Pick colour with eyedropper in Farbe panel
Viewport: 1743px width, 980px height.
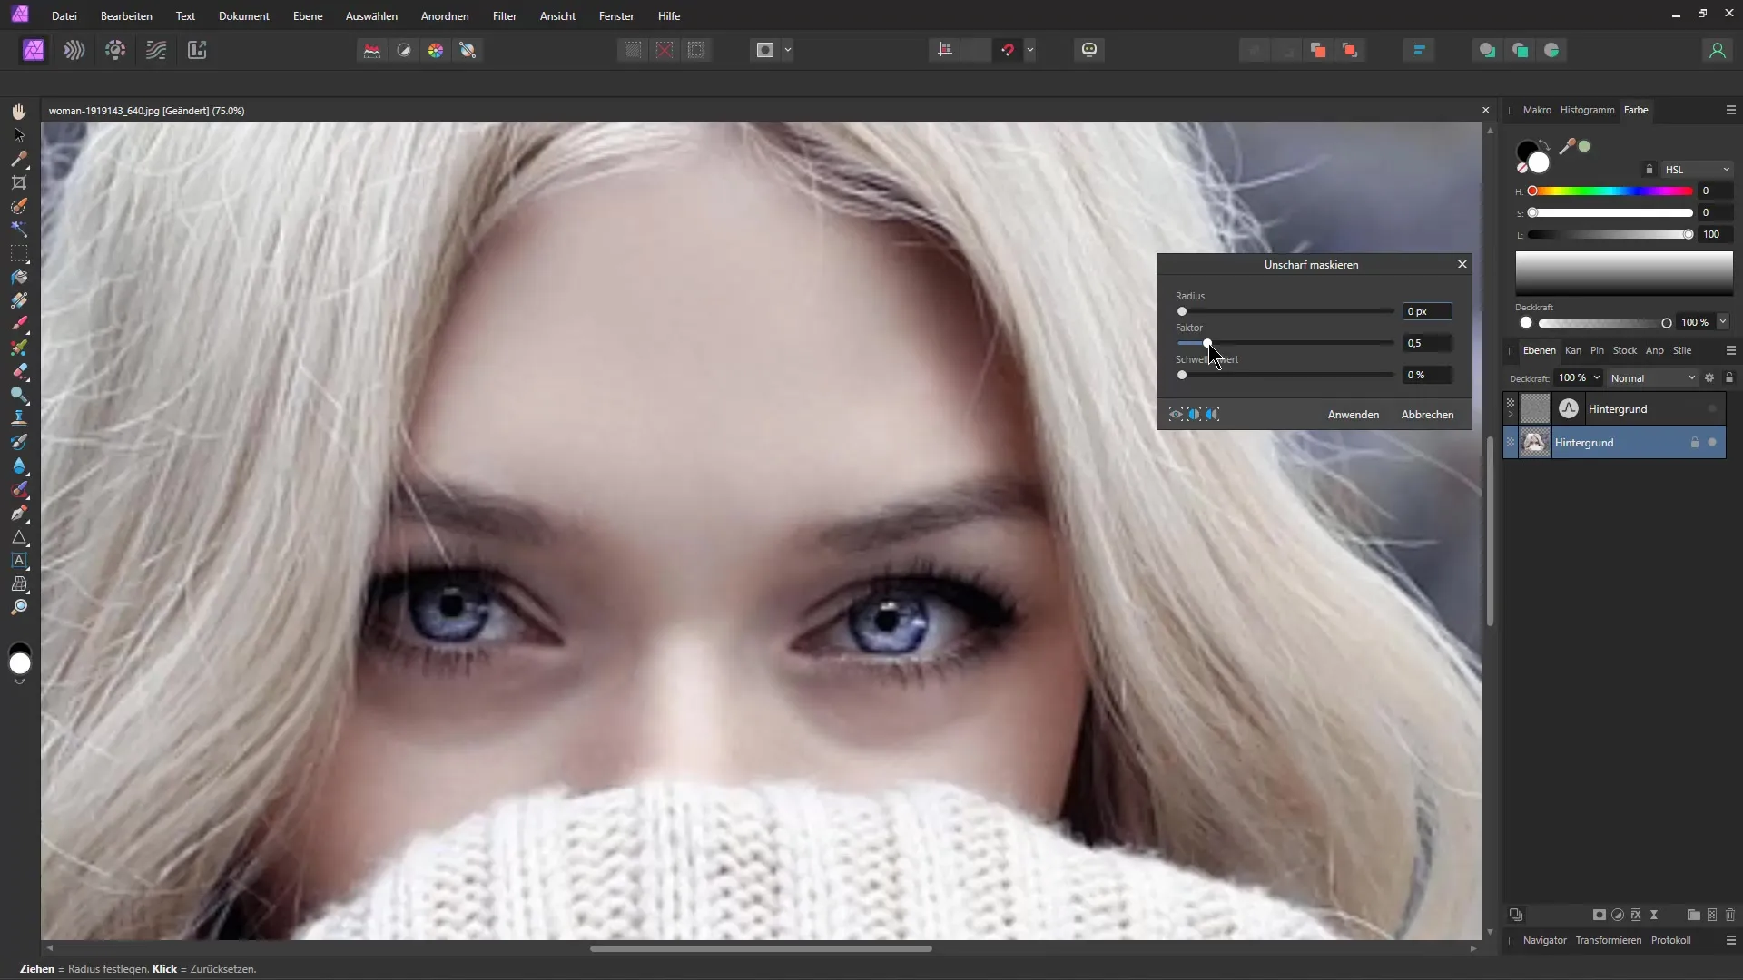coord(1567,146)
